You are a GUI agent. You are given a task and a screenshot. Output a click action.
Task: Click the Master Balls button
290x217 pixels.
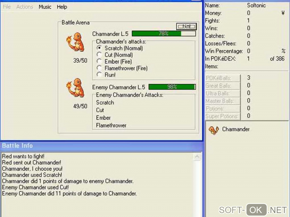(x=223, y=101)
